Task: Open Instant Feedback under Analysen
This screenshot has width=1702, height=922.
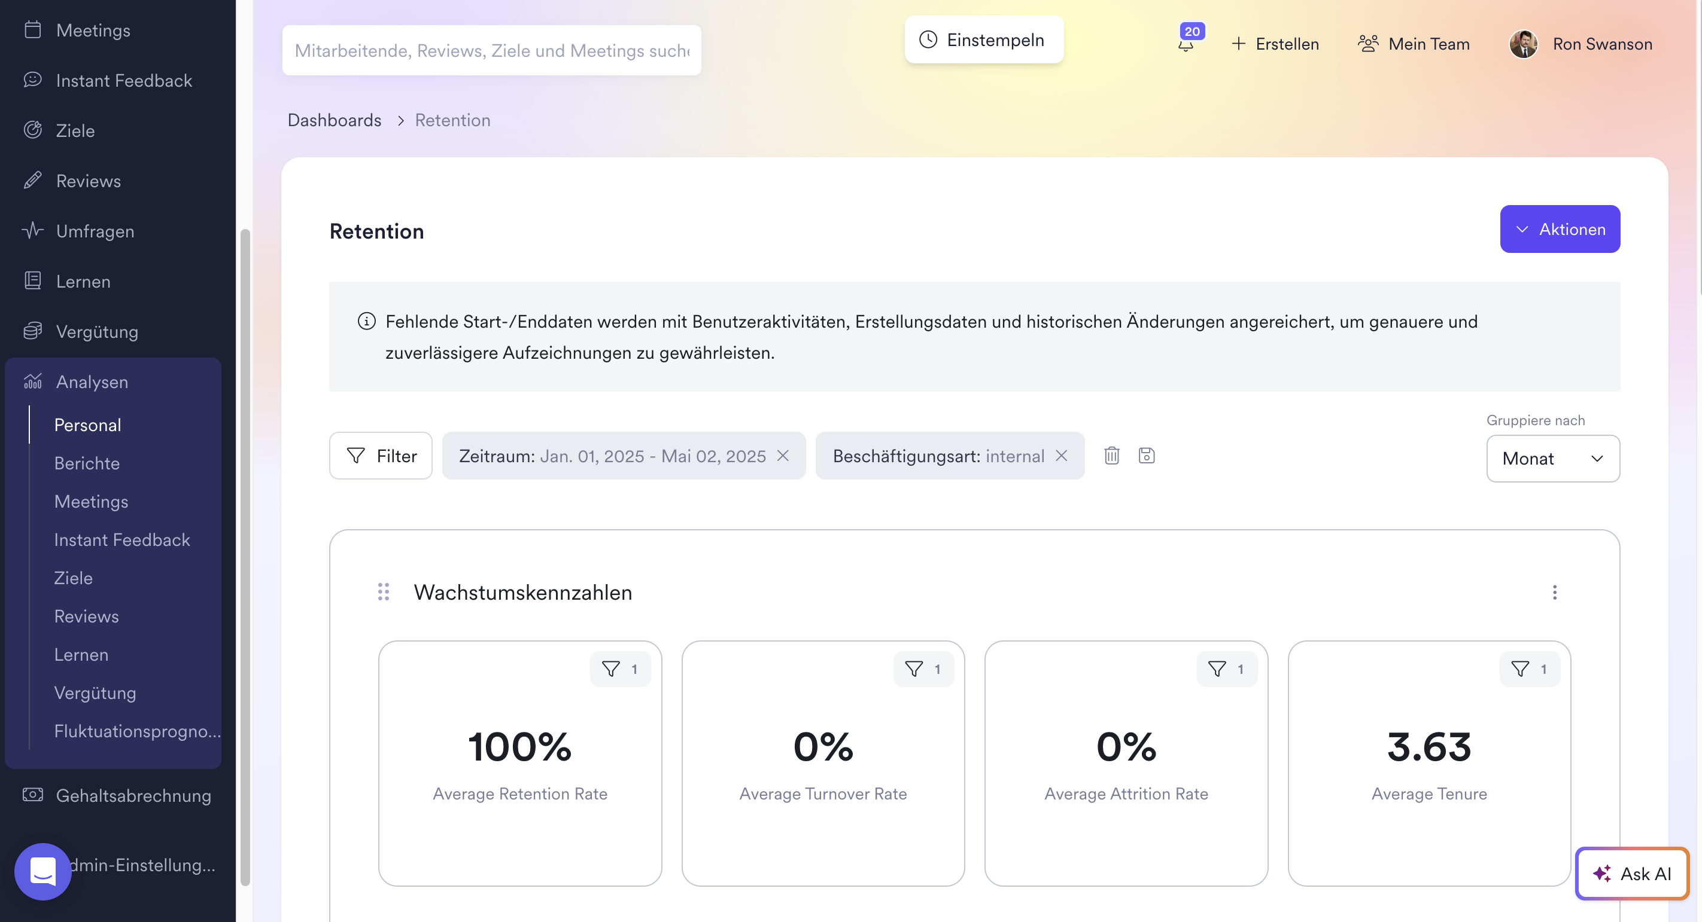Action: point(121,539)
